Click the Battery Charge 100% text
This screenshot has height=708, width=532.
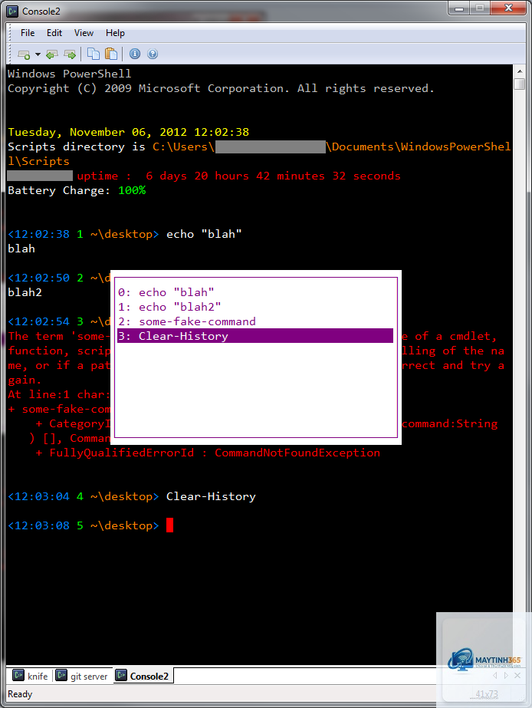[77, 190]
